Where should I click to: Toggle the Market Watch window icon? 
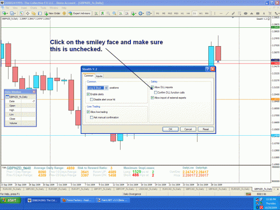(x=22, y=13)
